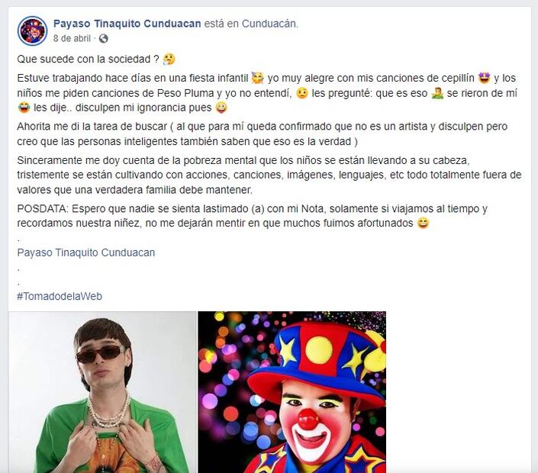Click the globe public-audience icon
This screenshot has height=473, width=538.
pos(103,38)
